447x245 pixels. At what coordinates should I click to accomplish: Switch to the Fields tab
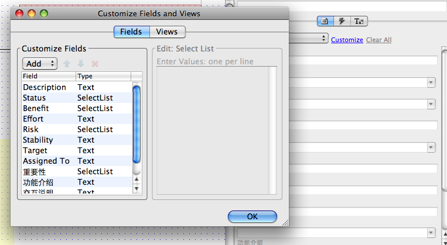click(x=131, y=32)
